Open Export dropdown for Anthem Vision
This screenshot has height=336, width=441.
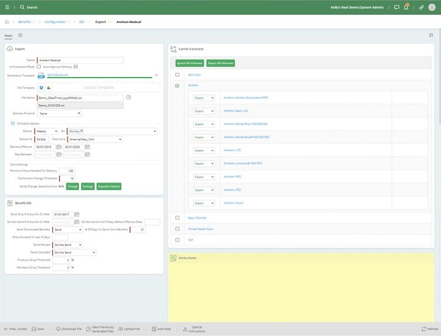[x=204, y=203]
